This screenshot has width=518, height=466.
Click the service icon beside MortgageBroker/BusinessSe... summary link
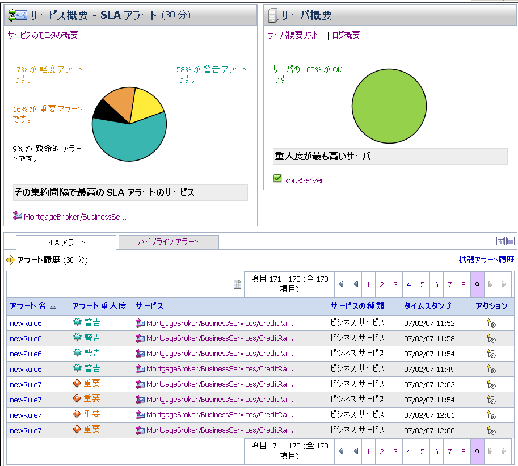click(x=18, y=216)
